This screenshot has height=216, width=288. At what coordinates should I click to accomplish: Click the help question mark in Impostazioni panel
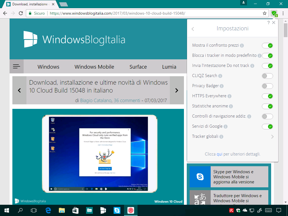268,22
